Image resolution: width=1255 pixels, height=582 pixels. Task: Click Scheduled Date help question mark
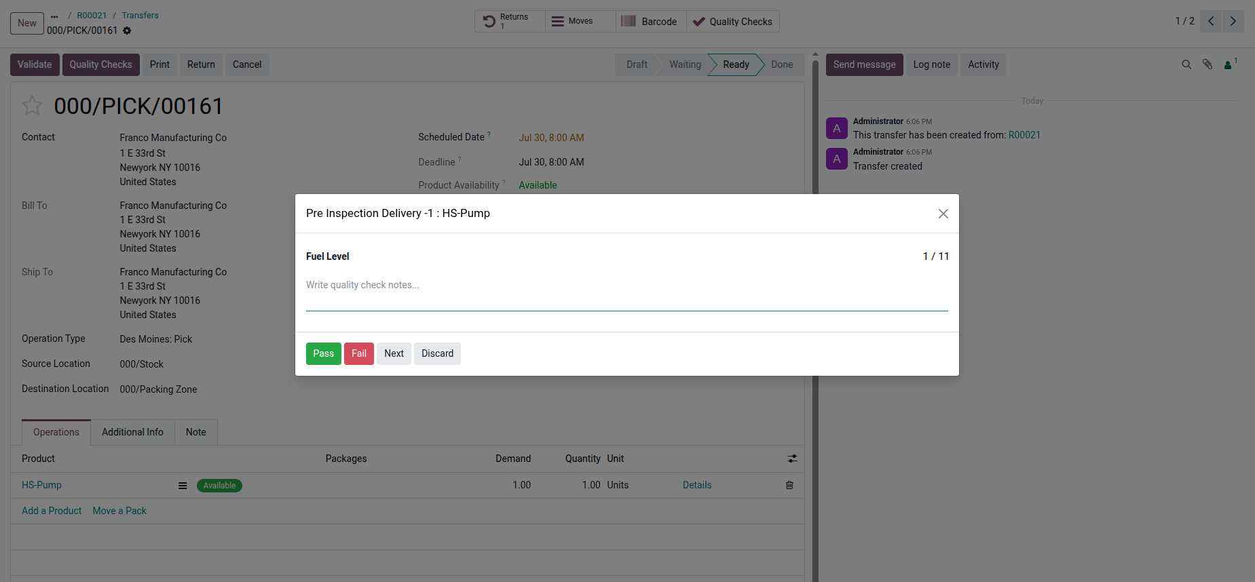(489, 134)
